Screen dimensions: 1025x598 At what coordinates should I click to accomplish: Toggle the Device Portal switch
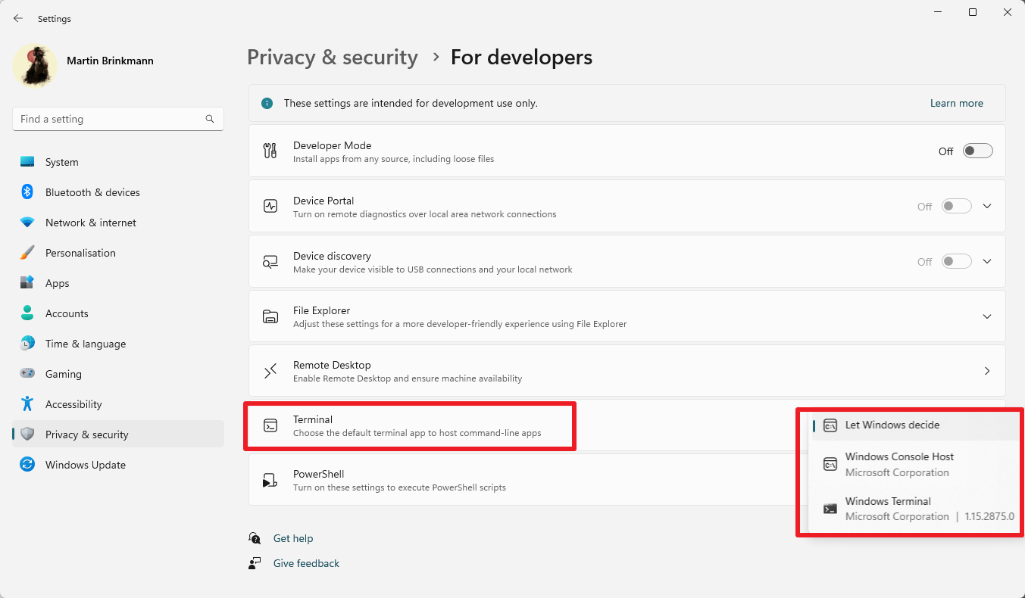956,206
